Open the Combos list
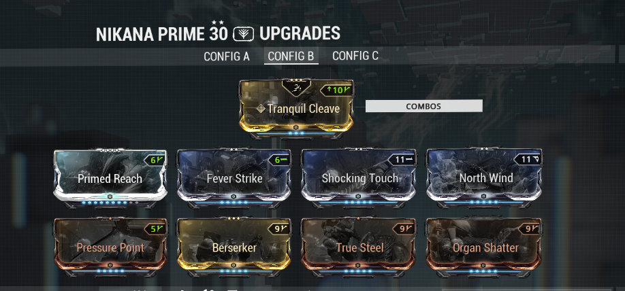625x291 pixels. pyautogui.click(x=423, y=106)
